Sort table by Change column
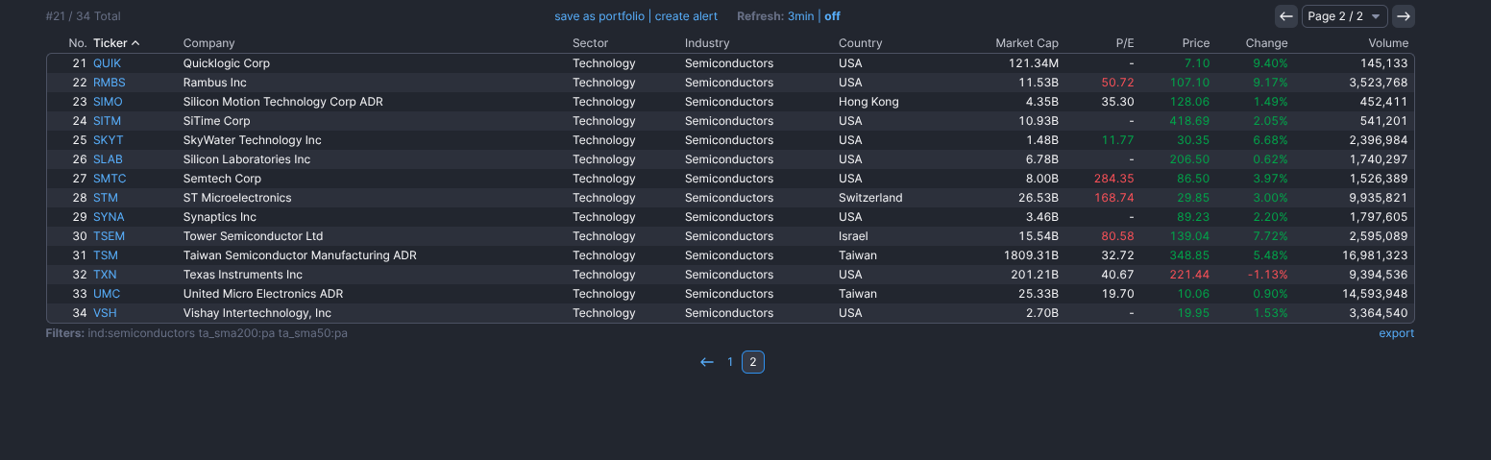Screen dimensions: 1491x460 click(1266, 43)
